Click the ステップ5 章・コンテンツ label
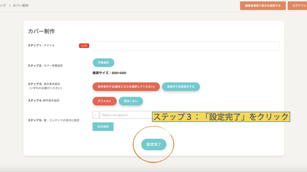Viewport: 307px width, 172px height. (x=53, y=120)
